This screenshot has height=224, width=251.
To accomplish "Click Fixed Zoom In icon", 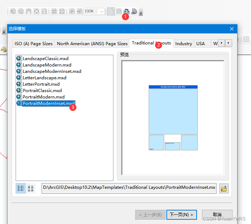I will pyautogui.click(x=54, y=11).
